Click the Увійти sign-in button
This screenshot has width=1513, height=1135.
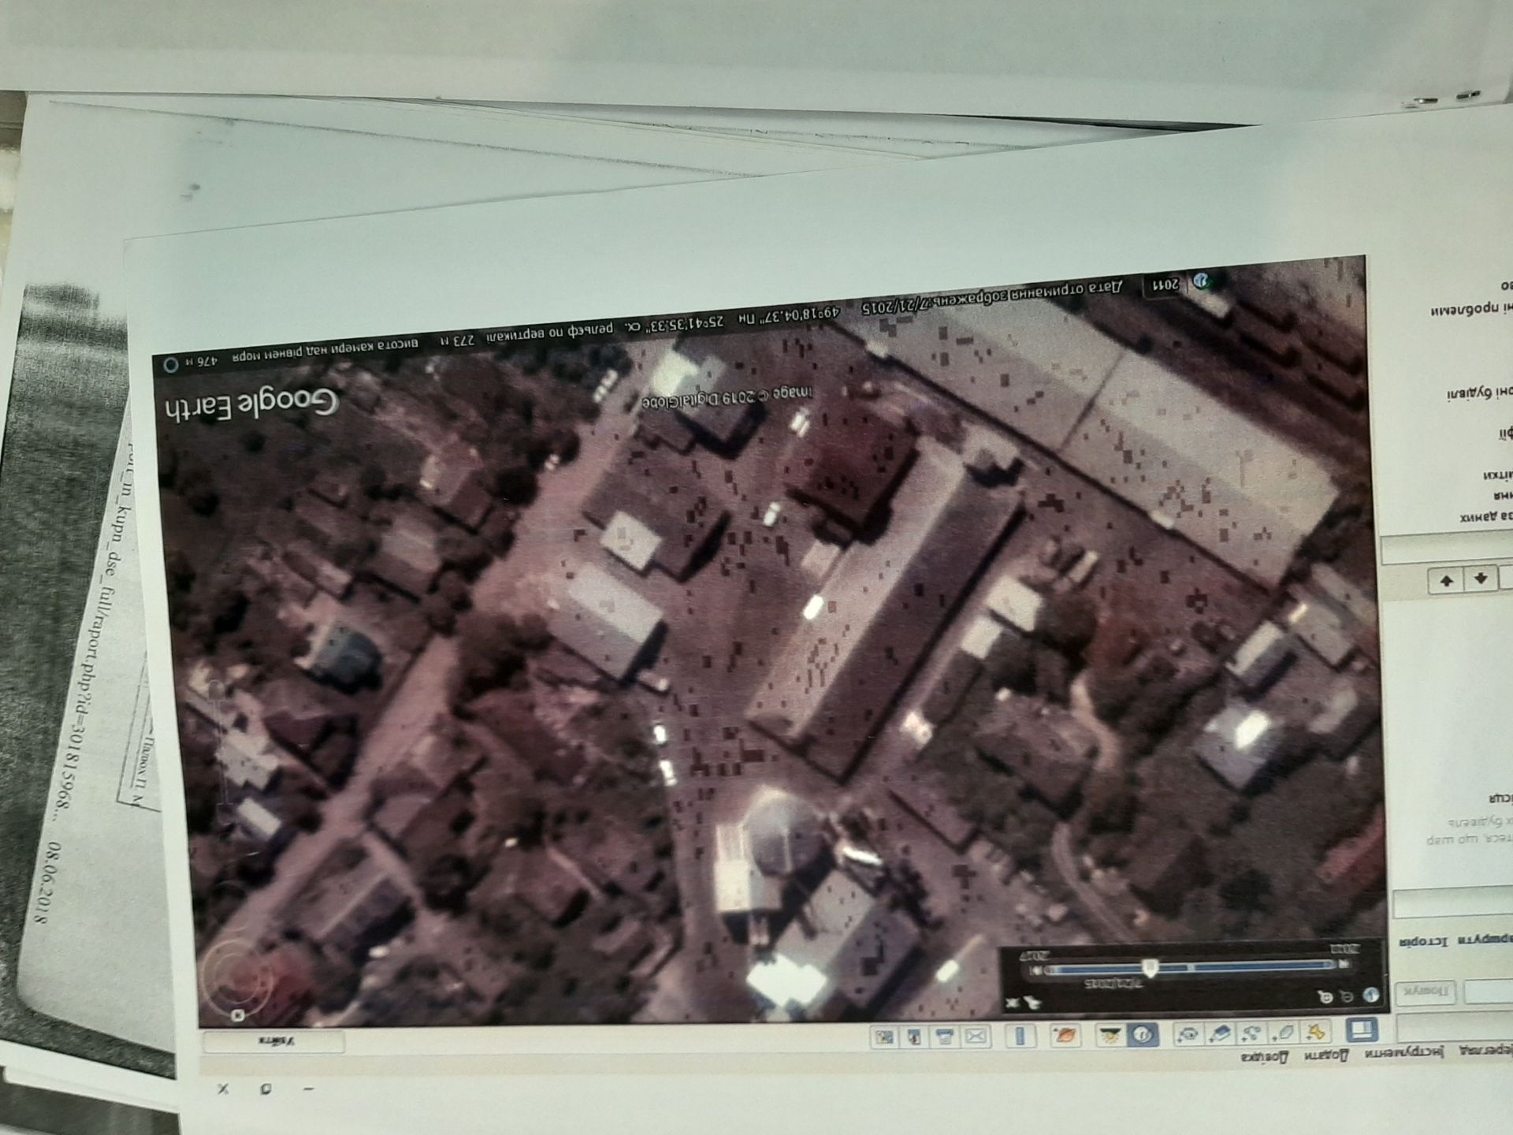[x=274, y=1041]
